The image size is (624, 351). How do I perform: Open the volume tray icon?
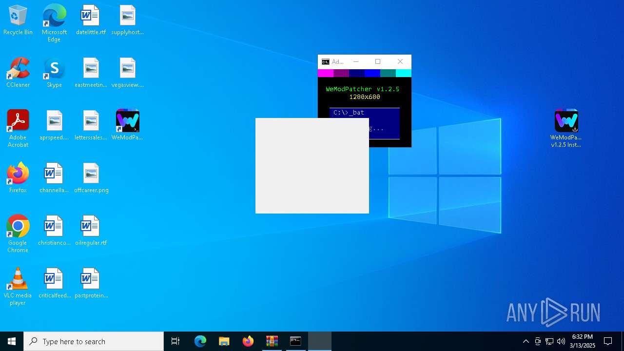pos(561,341)
